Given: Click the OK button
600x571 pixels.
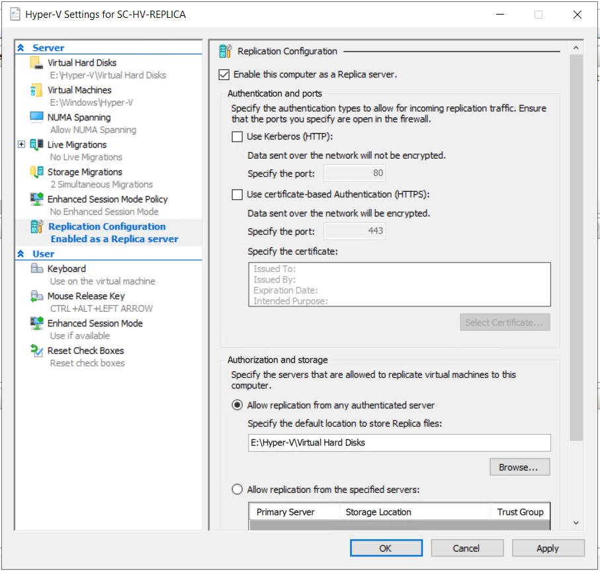Looking at the screenshot, I should click(x=386, y=548).
